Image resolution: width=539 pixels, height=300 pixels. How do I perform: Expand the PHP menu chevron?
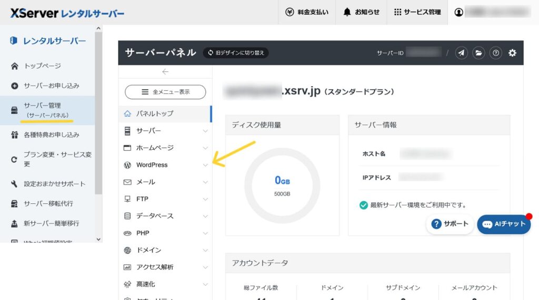(x=205, y=233)
